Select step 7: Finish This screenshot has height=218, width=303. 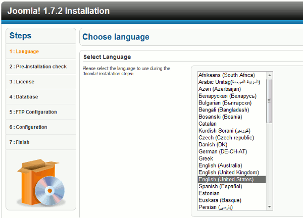19,142
